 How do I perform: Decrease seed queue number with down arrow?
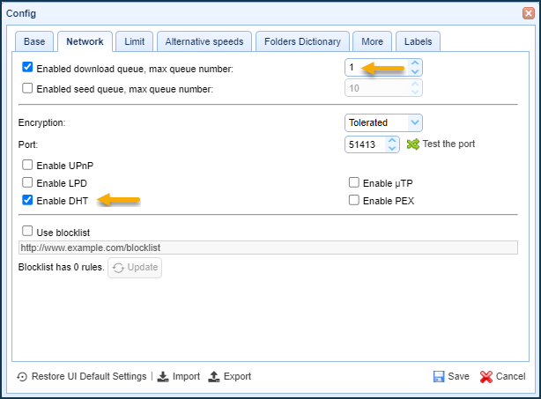(415, 92)
